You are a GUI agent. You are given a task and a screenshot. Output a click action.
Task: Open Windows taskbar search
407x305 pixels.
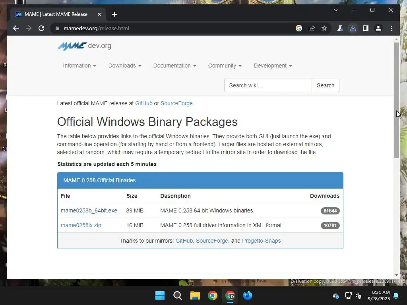(x=178, y=295)
